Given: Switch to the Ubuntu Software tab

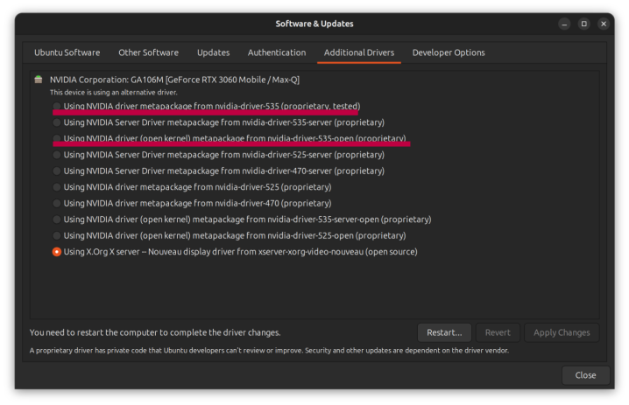Looking at the screenshot, I should [x=67, y=52].
